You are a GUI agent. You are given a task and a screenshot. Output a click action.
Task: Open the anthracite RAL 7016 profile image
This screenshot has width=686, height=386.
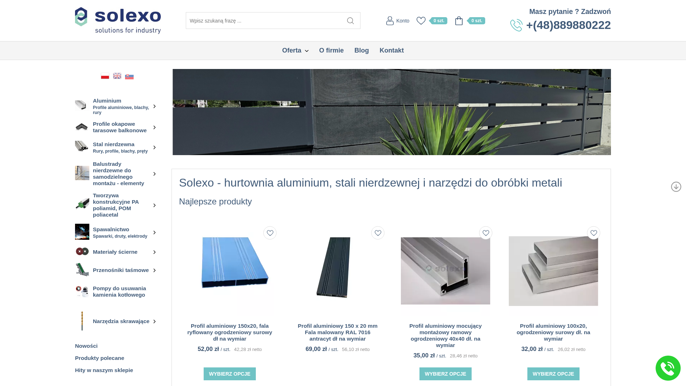[x=333, y=267]
